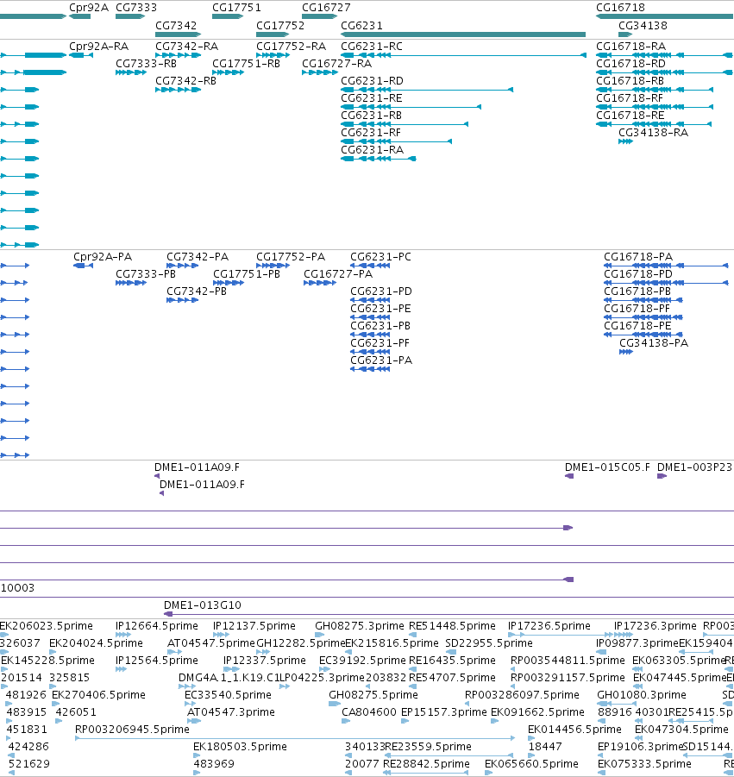The height and width of the screenshot is (777, 734).
Task: Click transcript label CG16718-RF
Action: (630, 98)
